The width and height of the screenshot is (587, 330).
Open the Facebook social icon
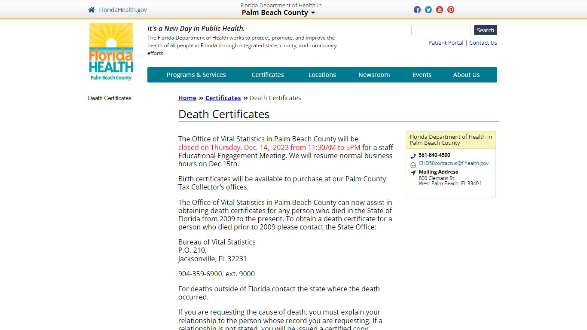coord(417,10)
